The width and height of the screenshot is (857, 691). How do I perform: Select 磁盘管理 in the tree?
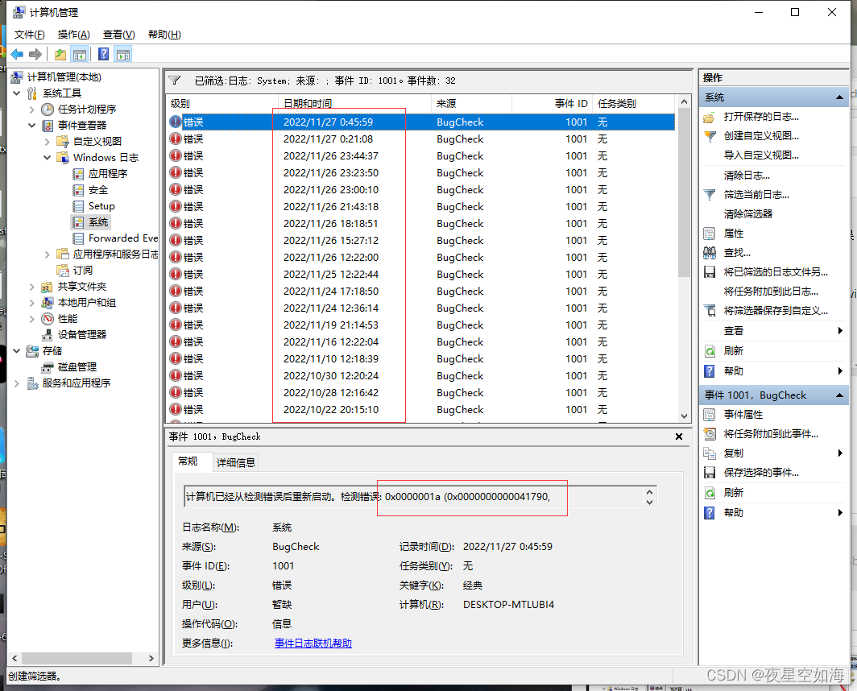77,366
